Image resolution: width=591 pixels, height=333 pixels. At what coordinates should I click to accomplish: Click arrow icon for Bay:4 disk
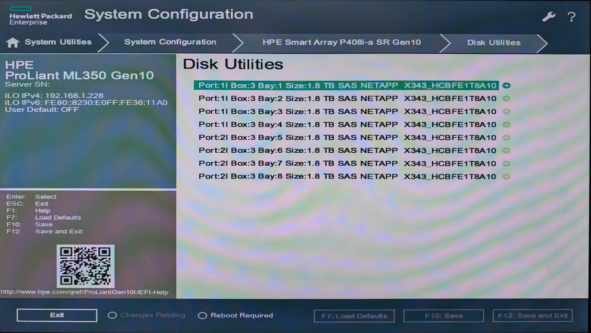click(506, 125)
